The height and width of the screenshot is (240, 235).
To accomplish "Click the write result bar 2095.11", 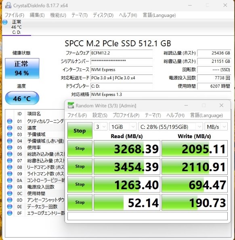I will coord(195,148).
